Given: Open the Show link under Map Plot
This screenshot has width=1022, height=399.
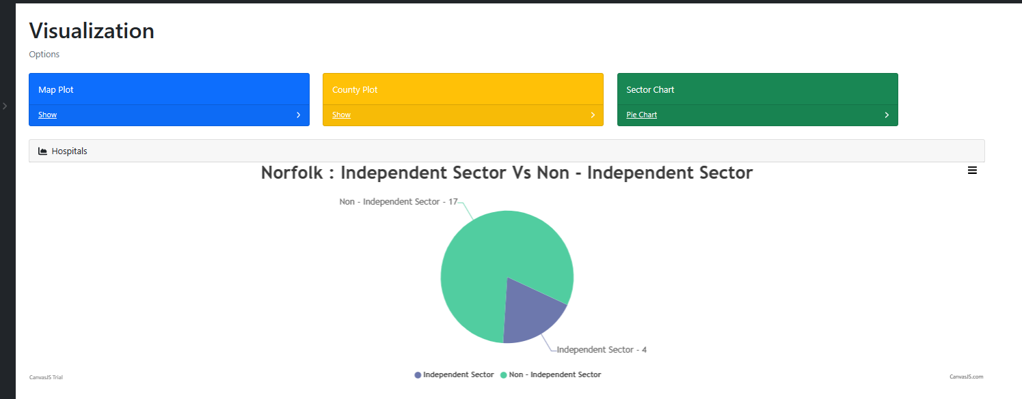Looking at the screenshot, I should (x=47, y=115).
